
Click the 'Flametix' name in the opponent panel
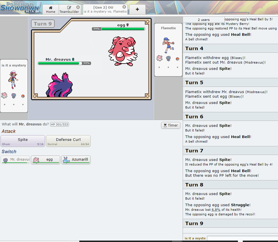point(168,28)
